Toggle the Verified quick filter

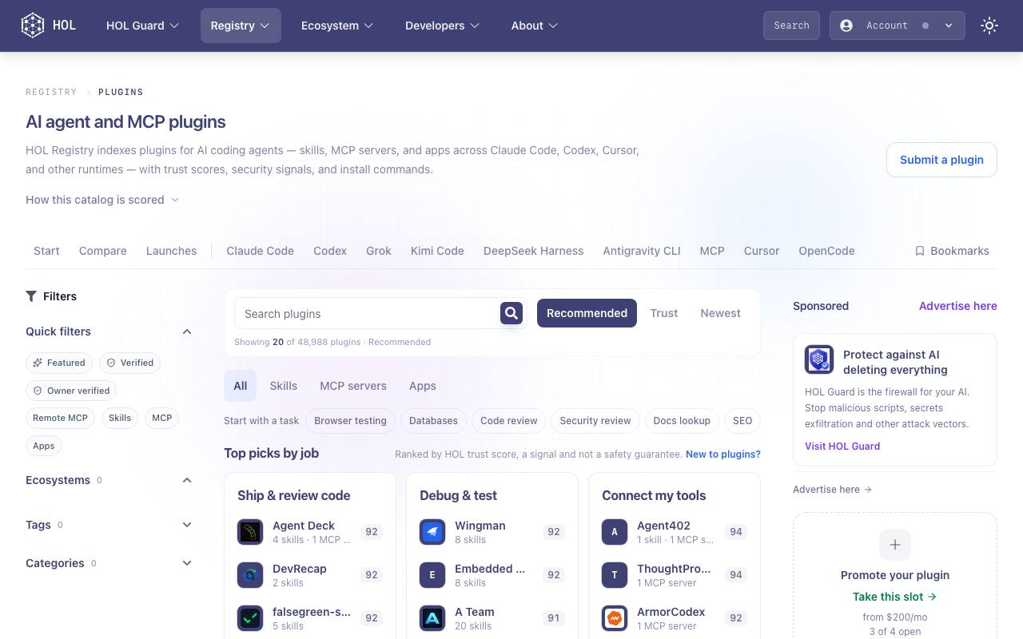[x=130, y=363]
